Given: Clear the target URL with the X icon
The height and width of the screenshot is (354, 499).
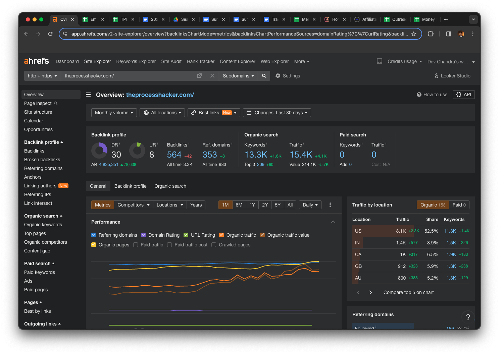Looking at the screenshot, I should click(x=212, y=76).
